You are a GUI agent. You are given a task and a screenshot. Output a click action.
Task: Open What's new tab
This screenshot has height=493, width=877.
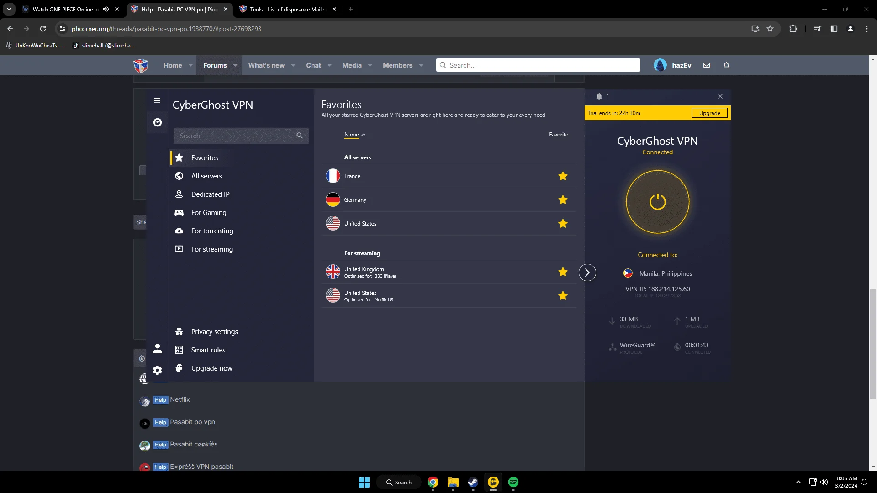[266, 65]
